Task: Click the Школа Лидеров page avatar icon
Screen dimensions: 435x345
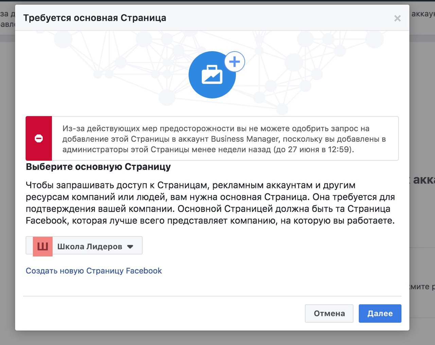Action: click(43, 246)
